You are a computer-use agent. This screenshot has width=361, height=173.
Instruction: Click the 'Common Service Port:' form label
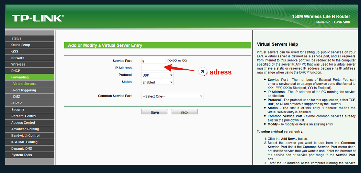point(115,96)
